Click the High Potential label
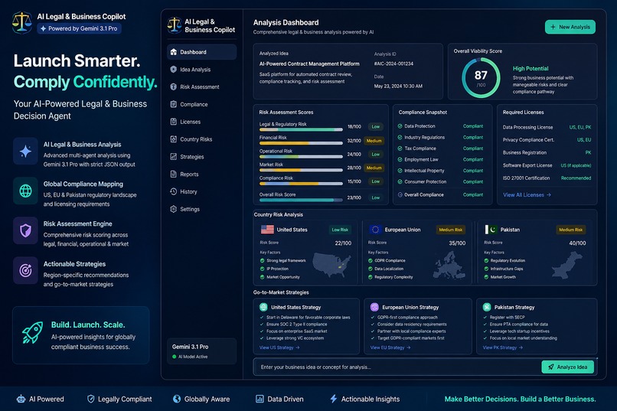Viewport: 617px width, 411px height. point(530,68)
